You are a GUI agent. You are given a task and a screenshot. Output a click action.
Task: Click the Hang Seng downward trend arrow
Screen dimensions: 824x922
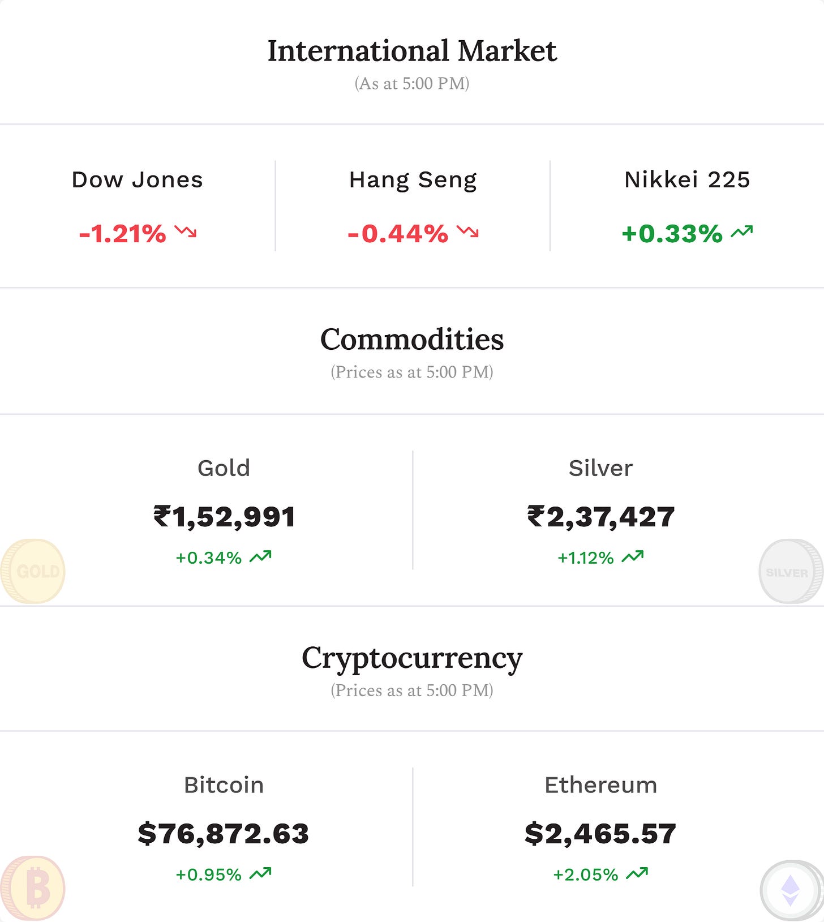[x=467, y=231]
